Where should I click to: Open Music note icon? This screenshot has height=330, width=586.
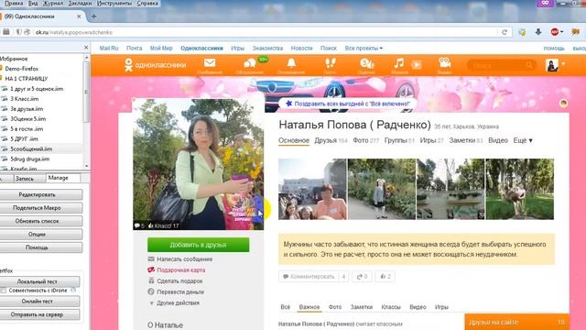coord(399,63)
